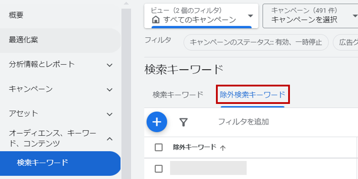Toggle the select-all checkbox in header
Image resolution: width=358 pixels, height=179 pixels.
(x=158, y=148)
